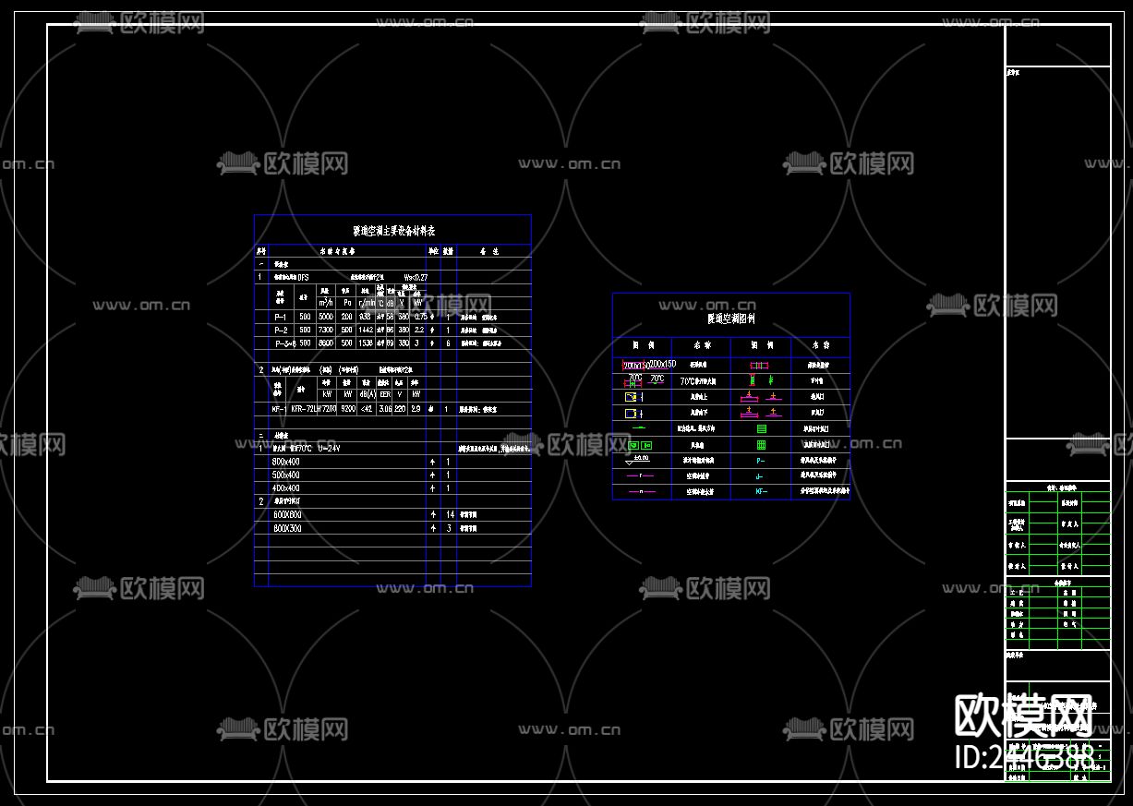Viewport: 1133px width, 806px height.
Task: Select the P-2 fan row label
Action: (x=281, y=330)
